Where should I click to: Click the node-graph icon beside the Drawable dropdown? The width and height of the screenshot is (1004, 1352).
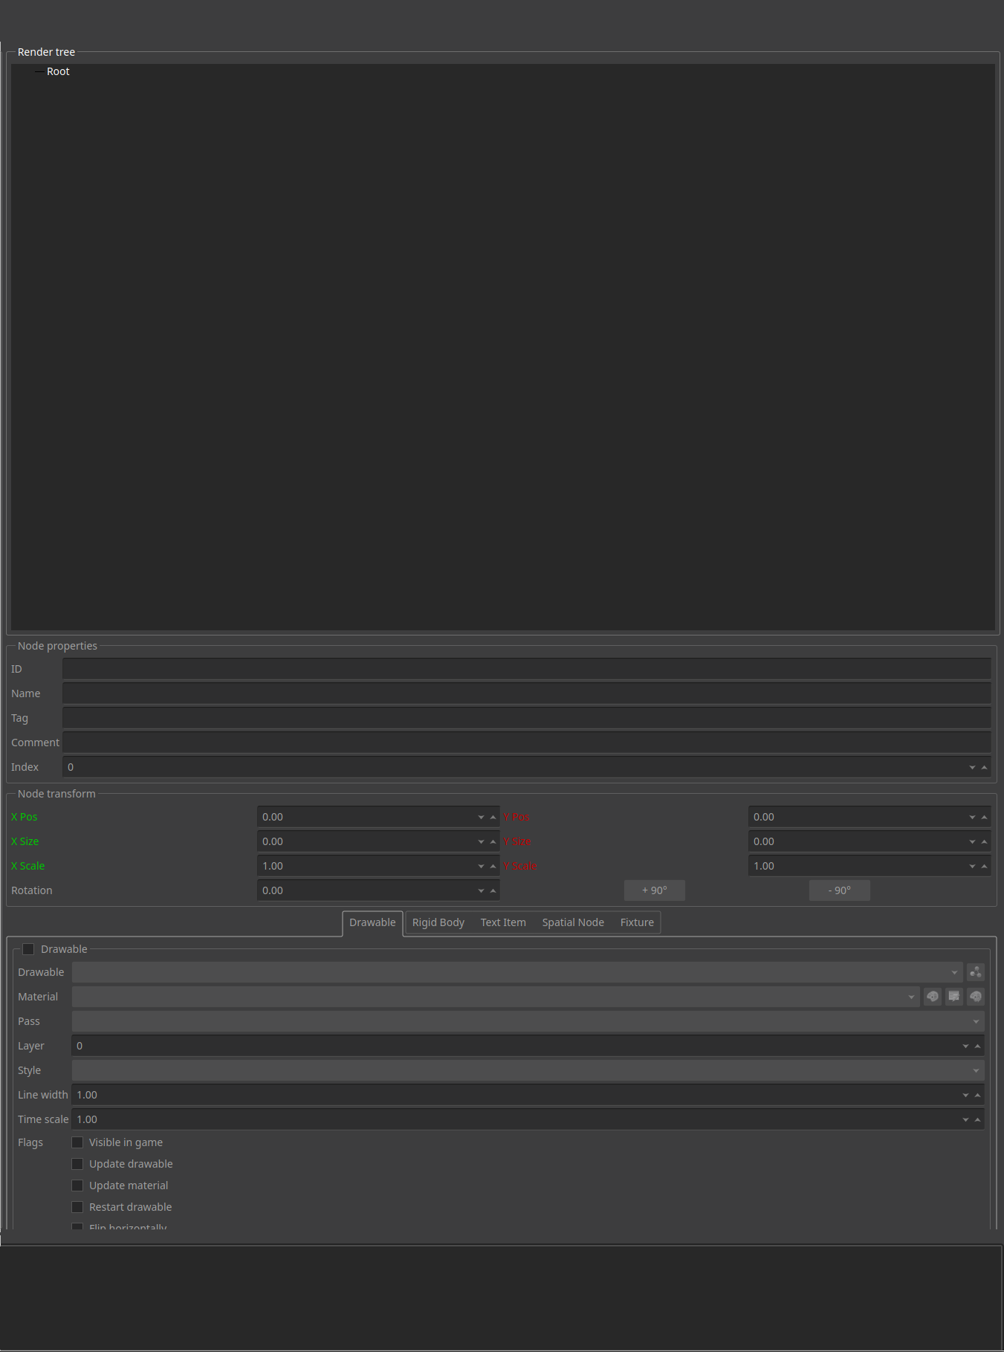coord(975,972)
